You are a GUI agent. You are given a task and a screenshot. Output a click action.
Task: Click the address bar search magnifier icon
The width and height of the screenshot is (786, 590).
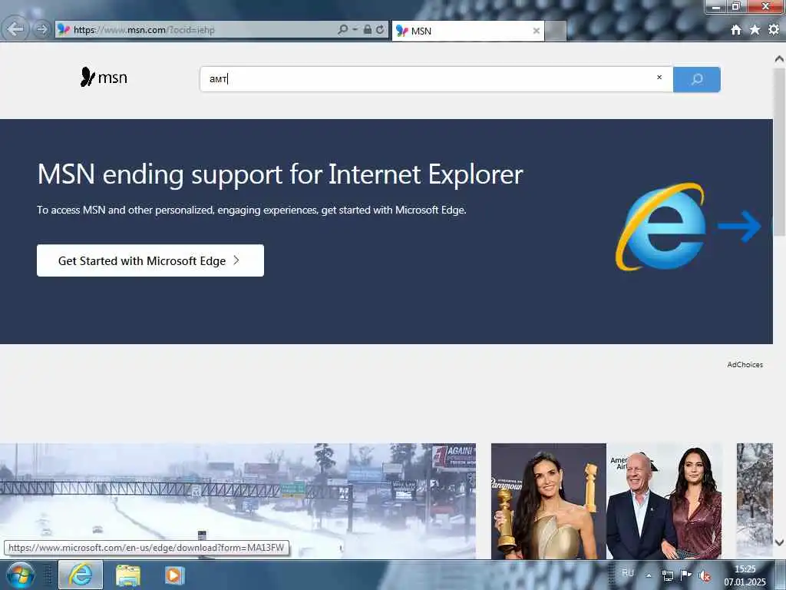[x=343, y=30]
